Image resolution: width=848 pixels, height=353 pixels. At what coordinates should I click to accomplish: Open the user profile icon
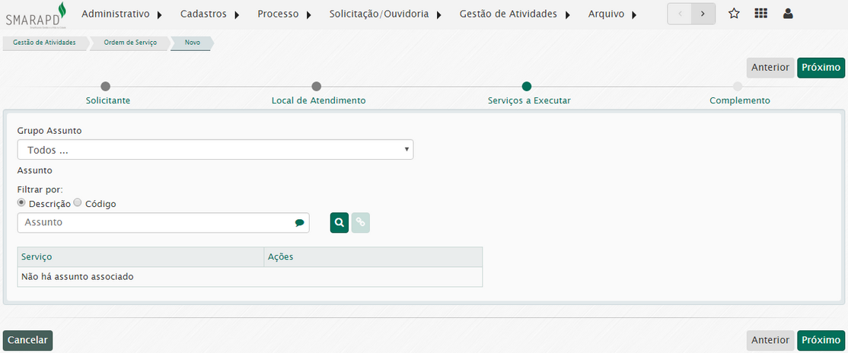click(788, 14)
